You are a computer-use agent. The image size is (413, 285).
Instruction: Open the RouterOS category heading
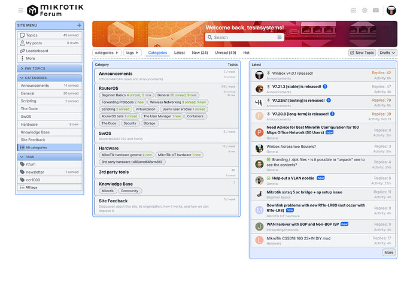108,88
